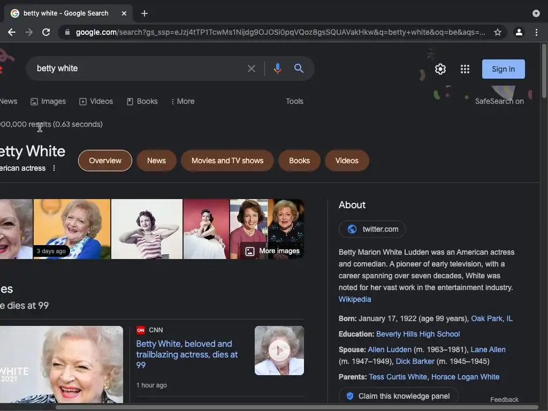
Task: Bookmark this page with star icon
Action: (x=497, y=32)
